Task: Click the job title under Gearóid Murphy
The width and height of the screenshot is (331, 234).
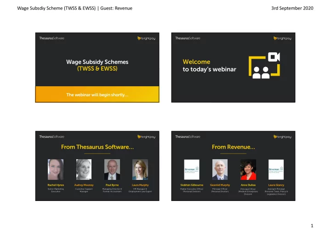Action: pyautogui.click(x=220, y=190)
